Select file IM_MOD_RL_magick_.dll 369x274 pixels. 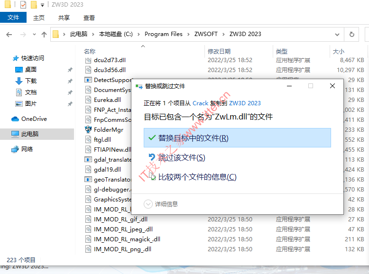pos(127,239)
